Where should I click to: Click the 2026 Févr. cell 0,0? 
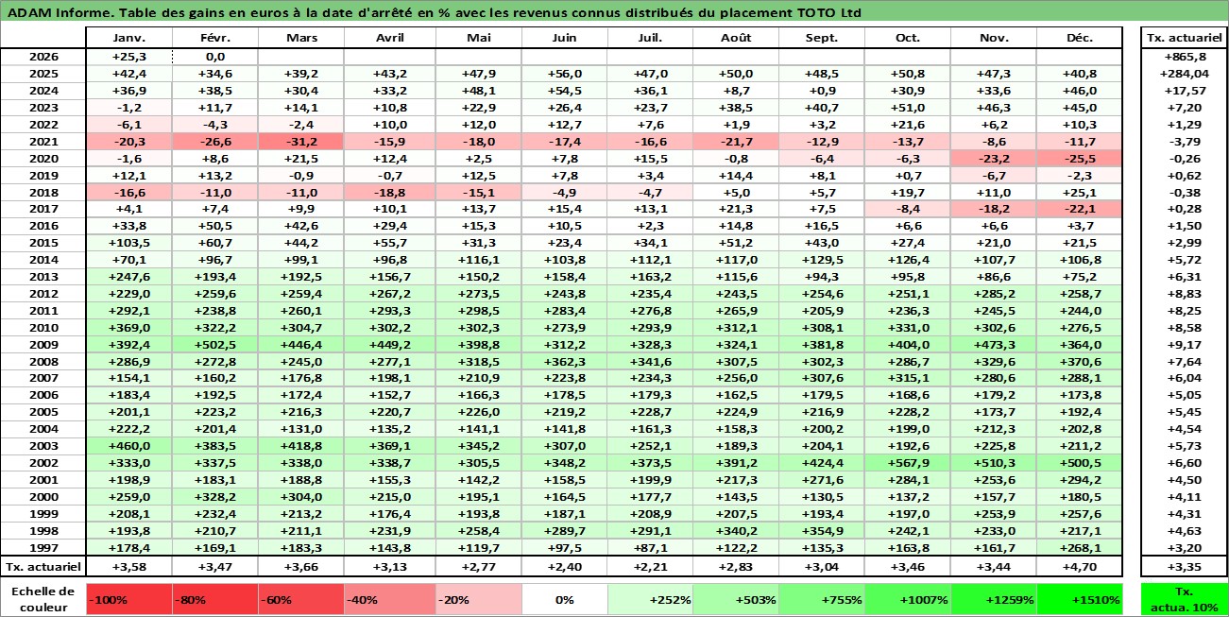(x=214, y=57)
